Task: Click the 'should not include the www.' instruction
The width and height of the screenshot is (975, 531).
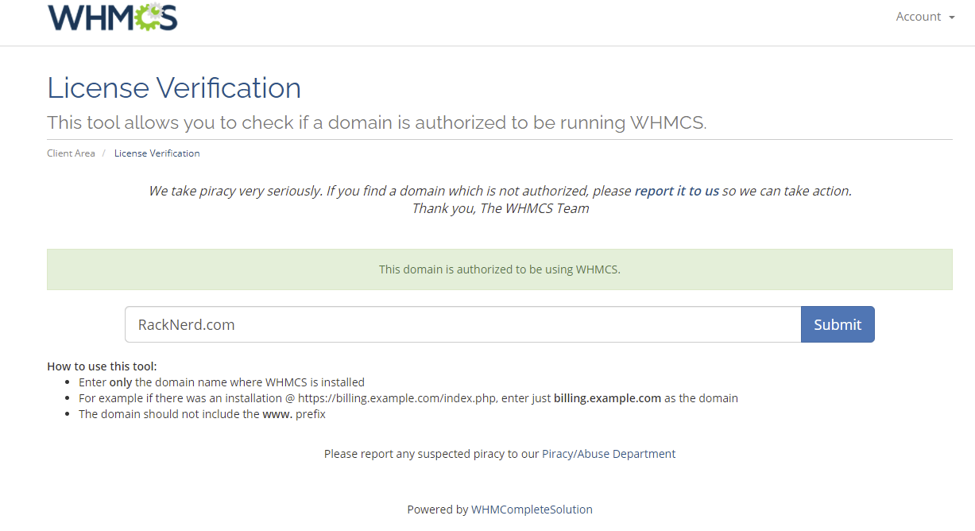Action: (202, 414)
